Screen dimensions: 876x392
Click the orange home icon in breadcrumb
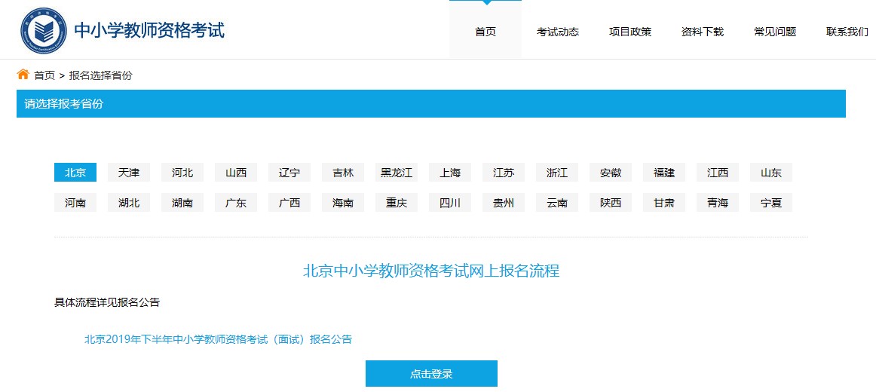23,75
